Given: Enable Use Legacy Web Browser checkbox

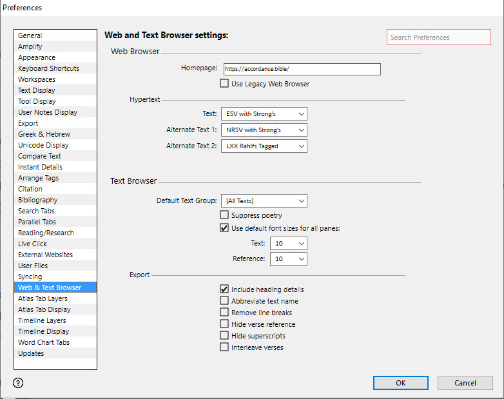Looking at the screenshot, I should pos(224,84).
